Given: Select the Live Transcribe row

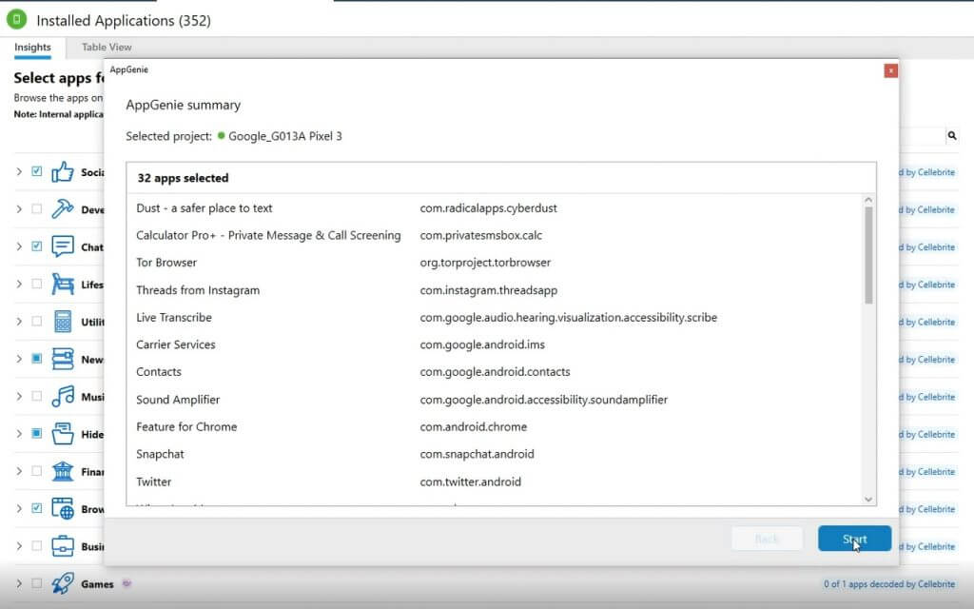Looking at the screenshot, I should pos(495,318).
